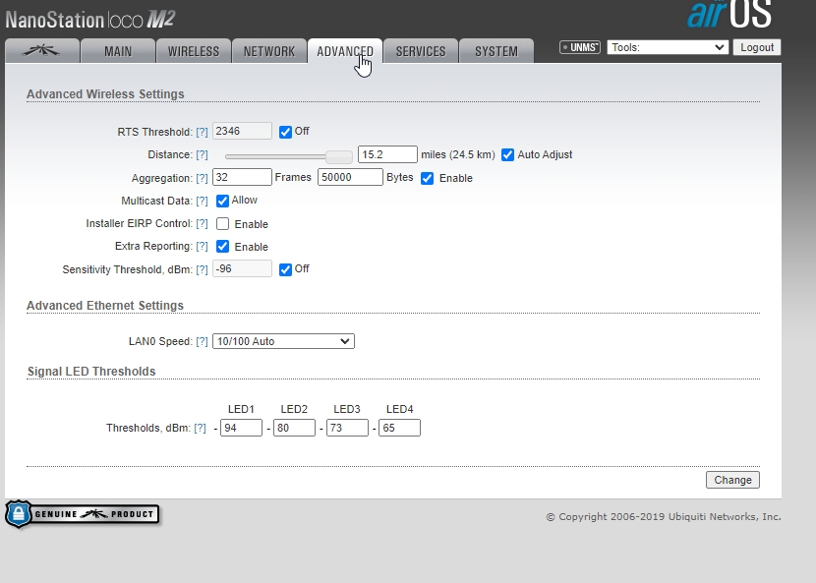Uncheck Multicast Data Allow
The image size is (816, 583).
tap(222, 201)
